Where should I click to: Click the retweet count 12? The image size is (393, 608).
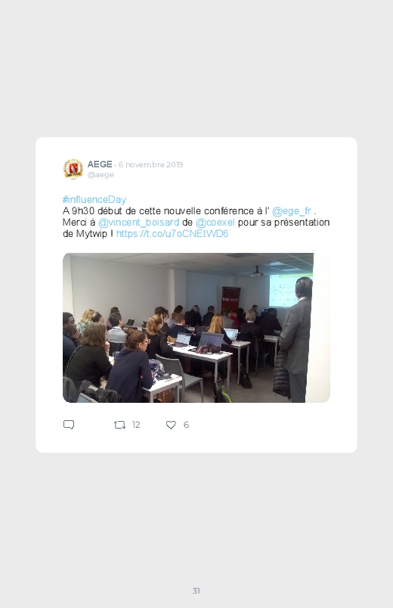coord(136,425)
